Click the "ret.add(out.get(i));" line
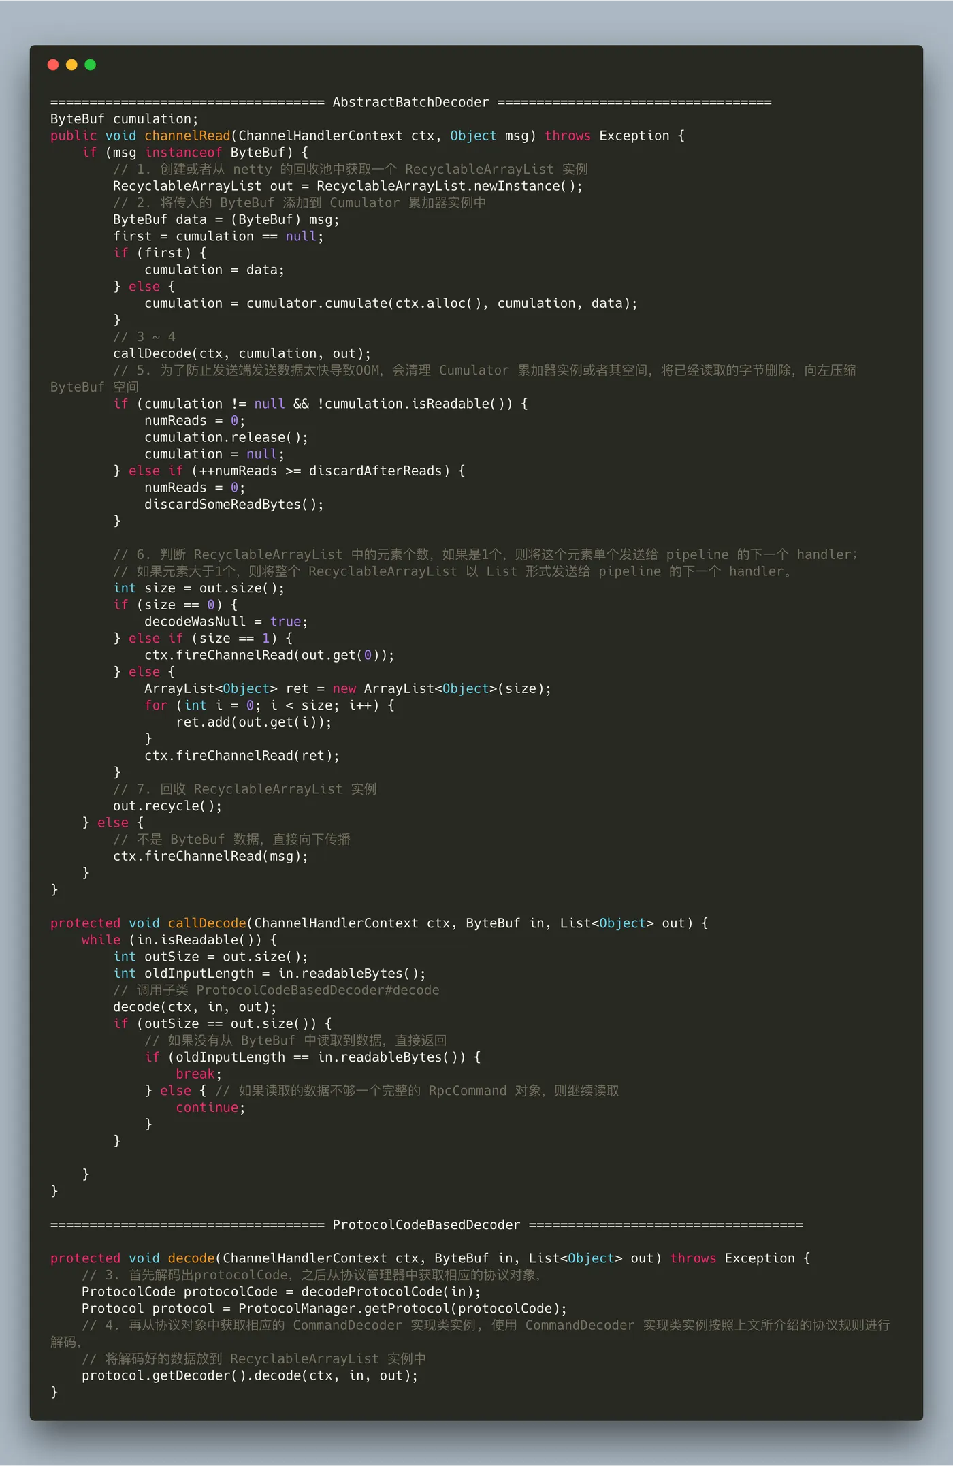This screenshot has height=1466, width=953. [254, 722]
